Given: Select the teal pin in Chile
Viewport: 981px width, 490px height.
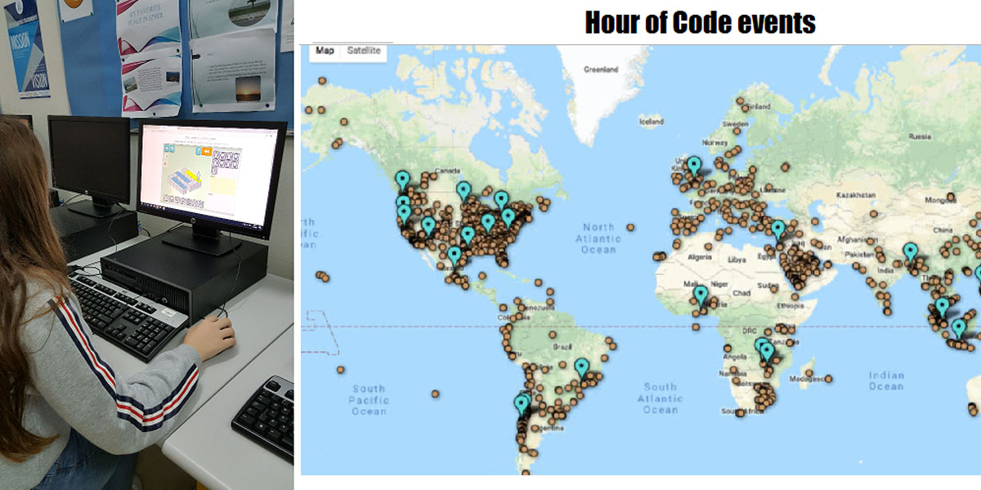Looking at the screenshot, I should coord(522,403).
